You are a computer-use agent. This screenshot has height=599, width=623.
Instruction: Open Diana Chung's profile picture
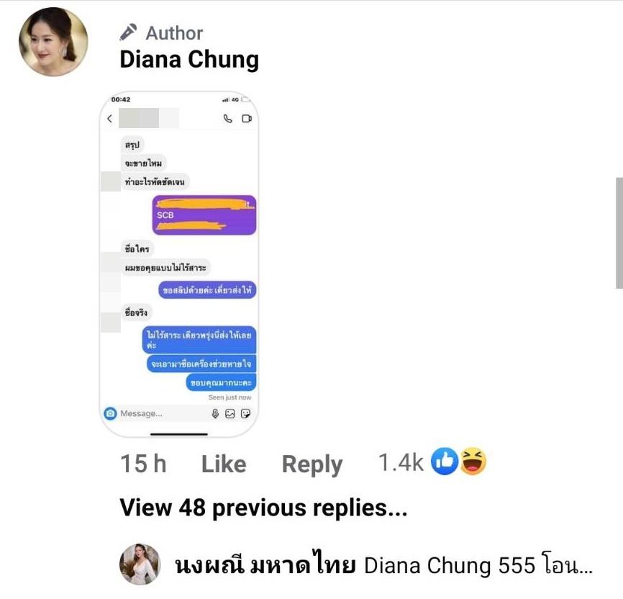[53, 42]
